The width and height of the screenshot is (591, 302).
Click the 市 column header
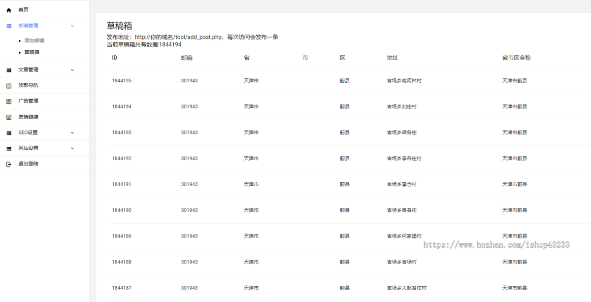(x=305, y=58)
